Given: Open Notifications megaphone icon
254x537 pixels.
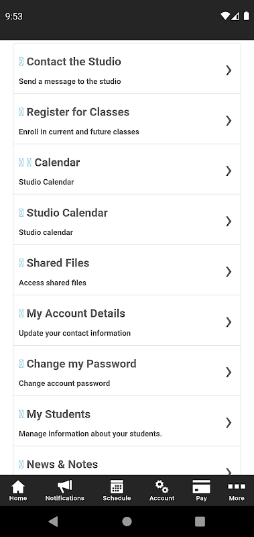Looking at the screenshot, I should 64,486.
